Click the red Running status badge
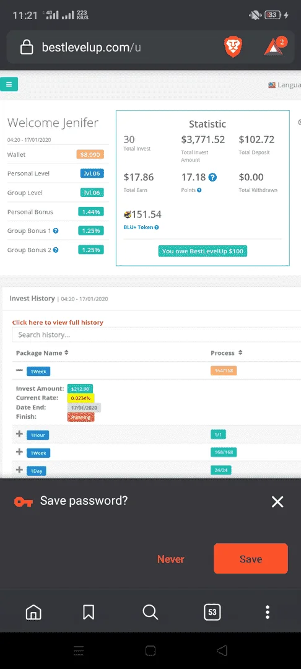This screenshot has height=669, width=301. pos(81,417)
